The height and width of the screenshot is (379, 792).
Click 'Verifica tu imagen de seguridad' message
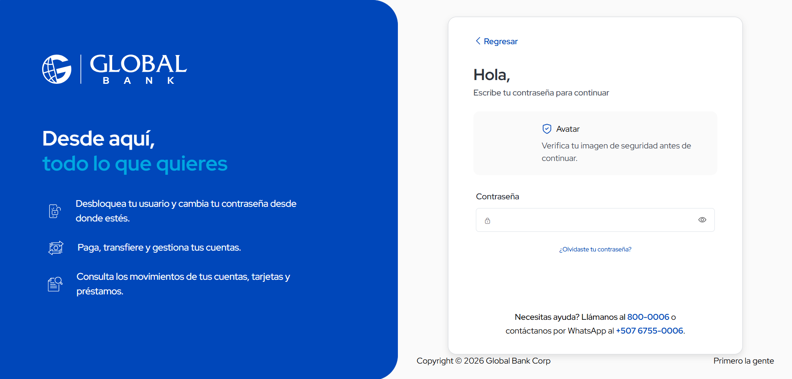[616, 152]
